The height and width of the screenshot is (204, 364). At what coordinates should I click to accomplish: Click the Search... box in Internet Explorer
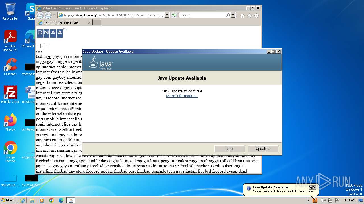click(x=202, y=15)
